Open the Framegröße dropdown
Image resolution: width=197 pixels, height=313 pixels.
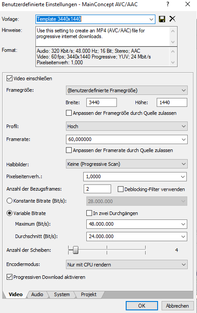127,90
